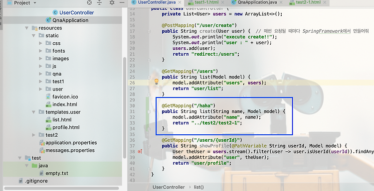Select QnaApplication class in tree
The height and width of the screenshot is (191, 374).
[70, 20]
